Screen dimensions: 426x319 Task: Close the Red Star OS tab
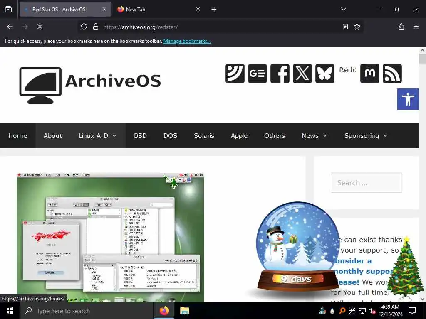(x=104, y=9)
